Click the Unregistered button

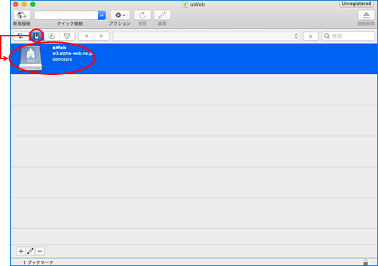pyautogui.click(x=357, y=4)
